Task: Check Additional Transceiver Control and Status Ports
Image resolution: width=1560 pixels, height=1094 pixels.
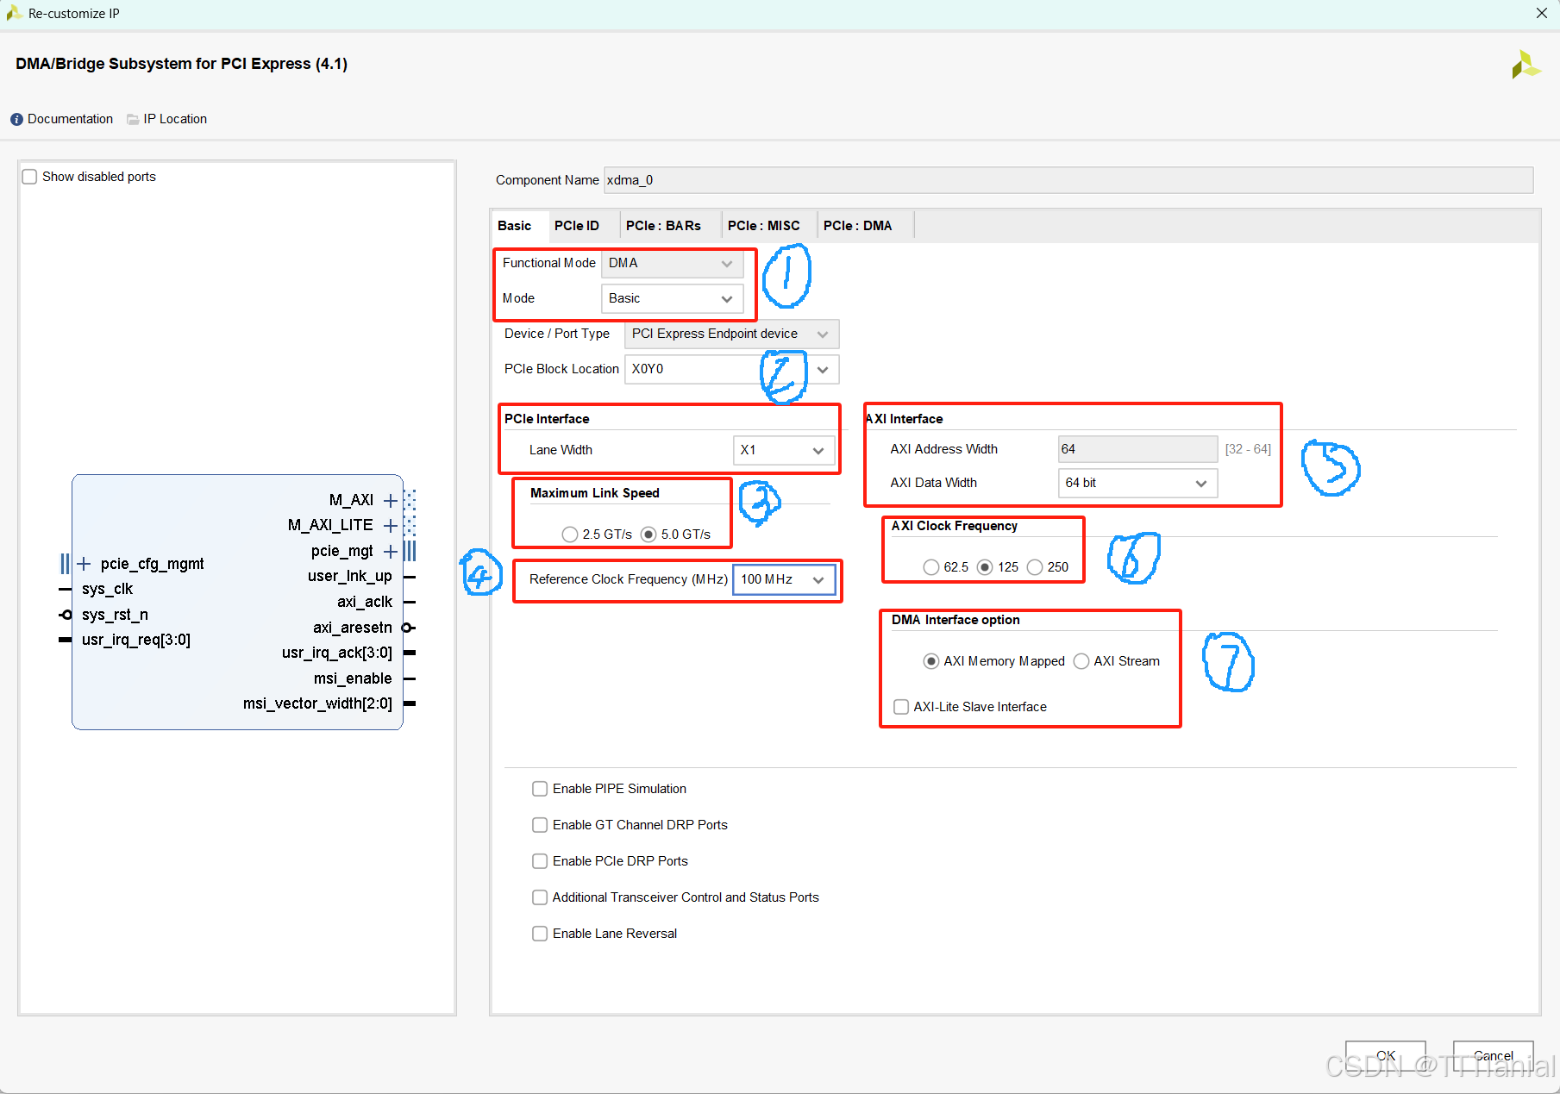Action: coord(540,897)
